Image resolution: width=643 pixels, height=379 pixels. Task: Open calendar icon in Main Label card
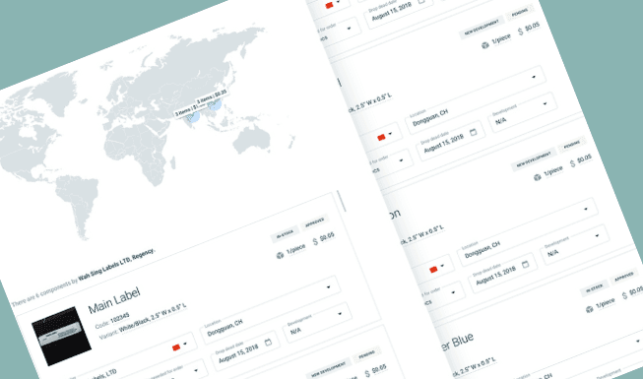click(268, 343)
